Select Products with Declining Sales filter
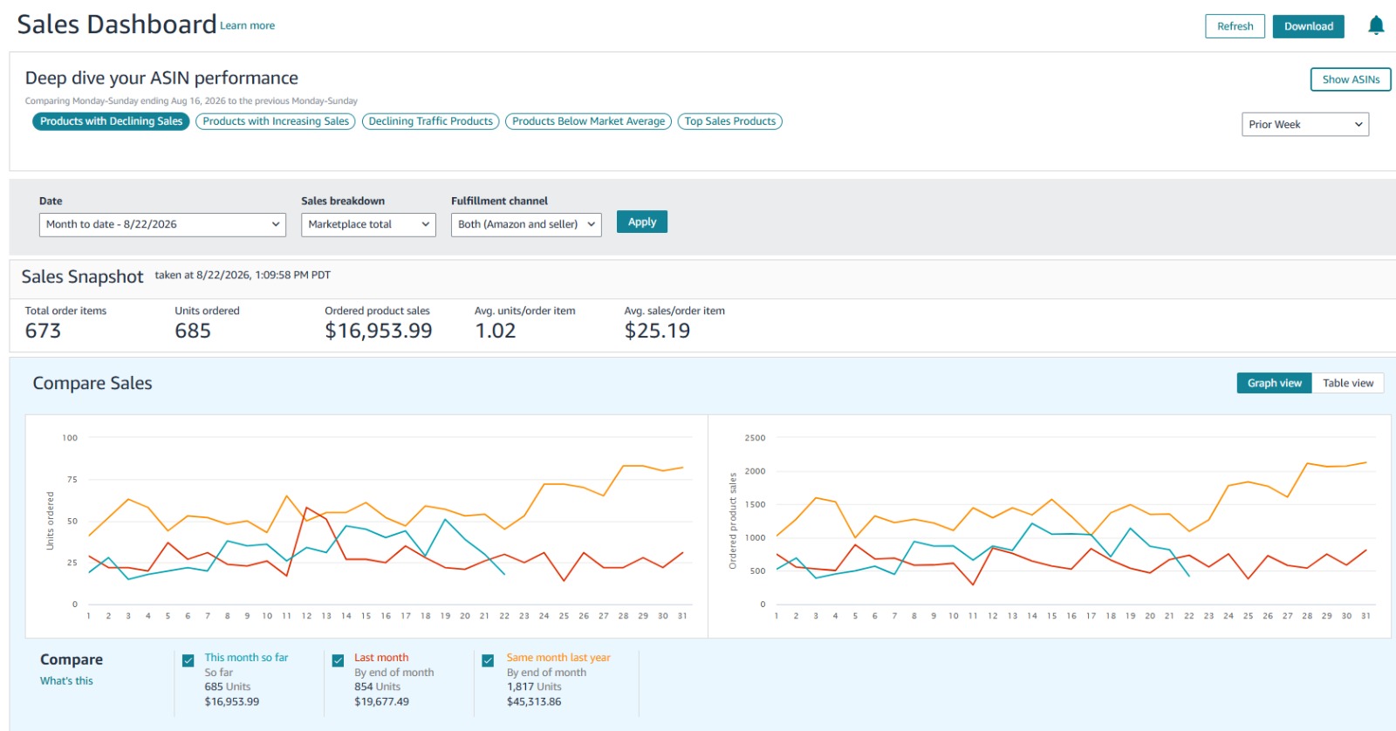This screenshot has width=1396, height=731. pos(111,121)
